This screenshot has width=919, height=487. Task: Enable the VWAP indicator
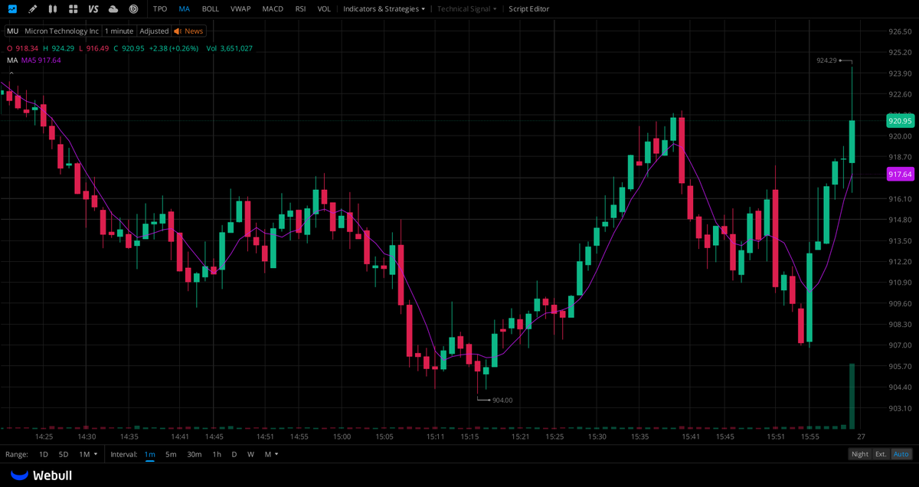coord(240,8)
